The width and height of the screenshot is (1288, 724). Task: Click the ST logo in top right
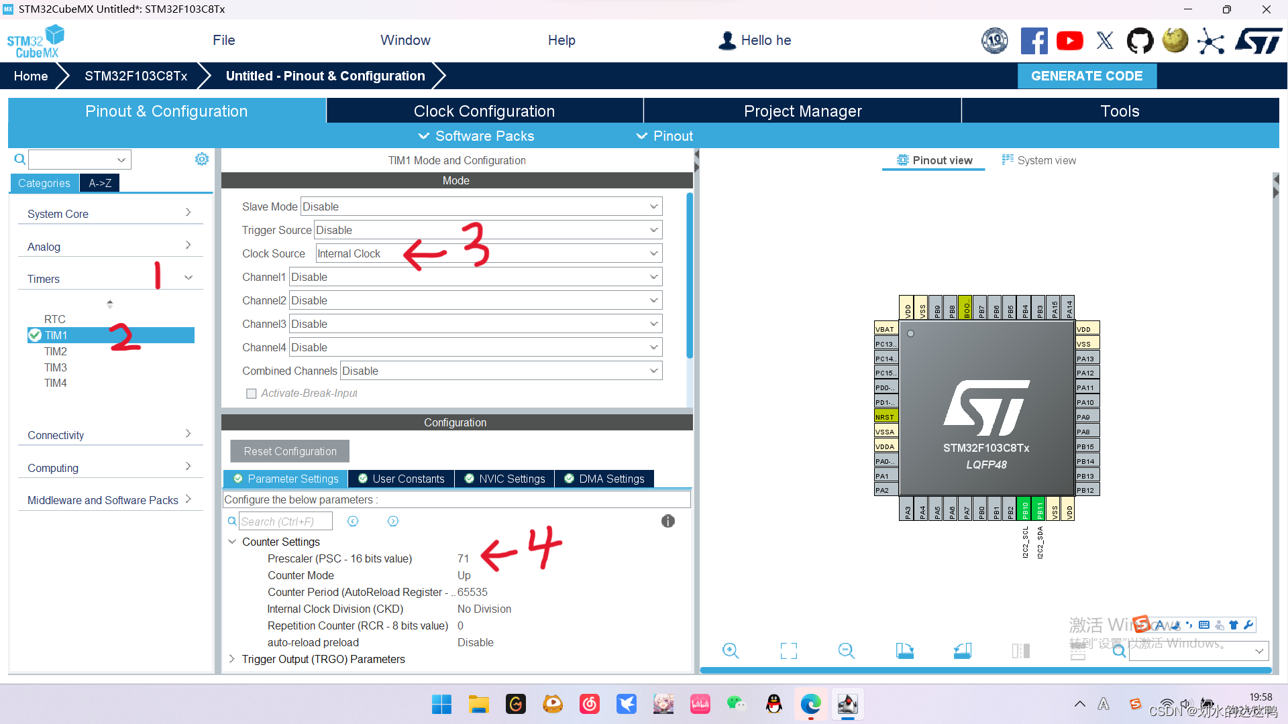click(x=1258, y=41)
